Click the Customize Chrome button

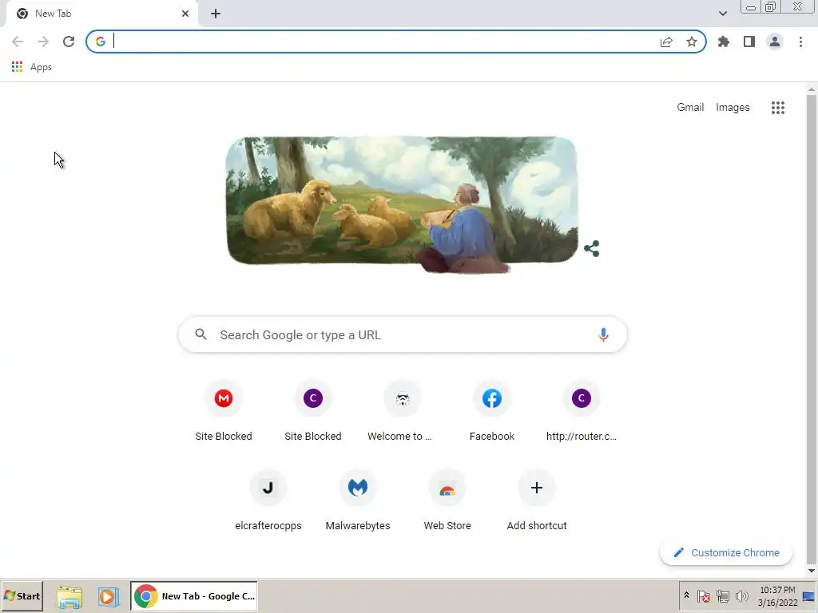coord(725,552)
